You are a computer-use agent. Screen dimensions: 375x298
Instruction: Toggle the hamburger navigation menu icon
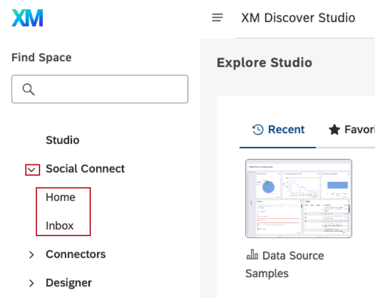coord(217,18)
